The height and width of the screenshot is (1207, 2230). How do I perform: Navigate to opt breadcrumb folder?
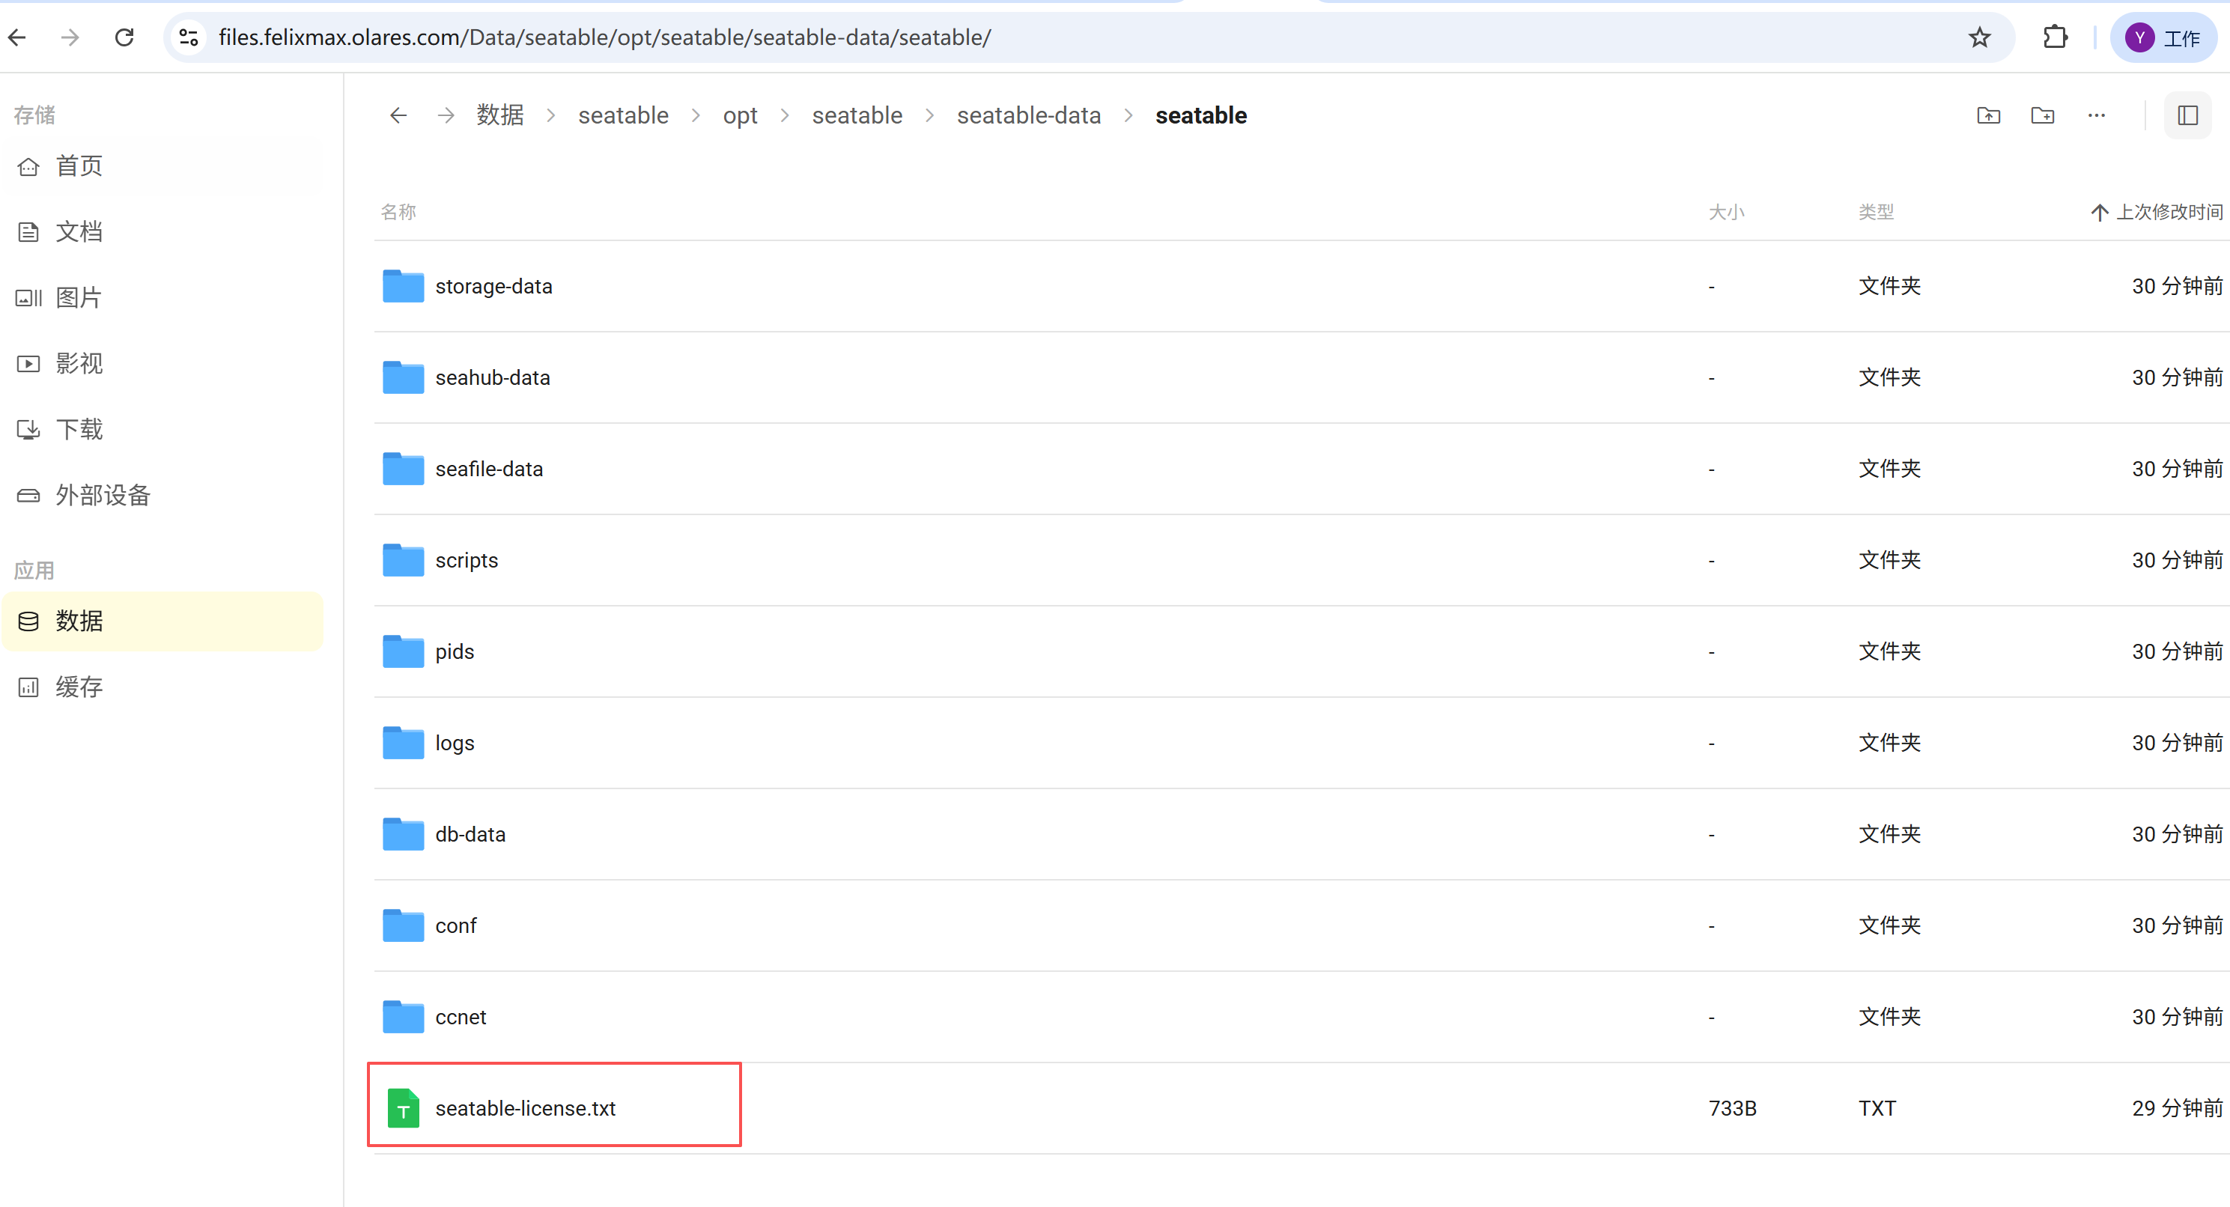[739, 115]
